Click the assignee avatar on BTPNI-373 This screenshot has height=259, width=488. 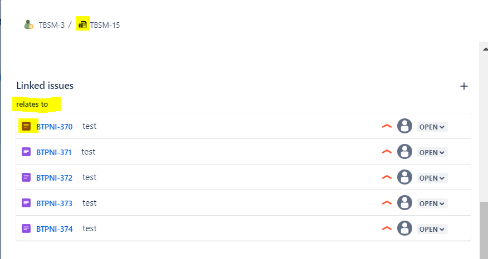404,203
